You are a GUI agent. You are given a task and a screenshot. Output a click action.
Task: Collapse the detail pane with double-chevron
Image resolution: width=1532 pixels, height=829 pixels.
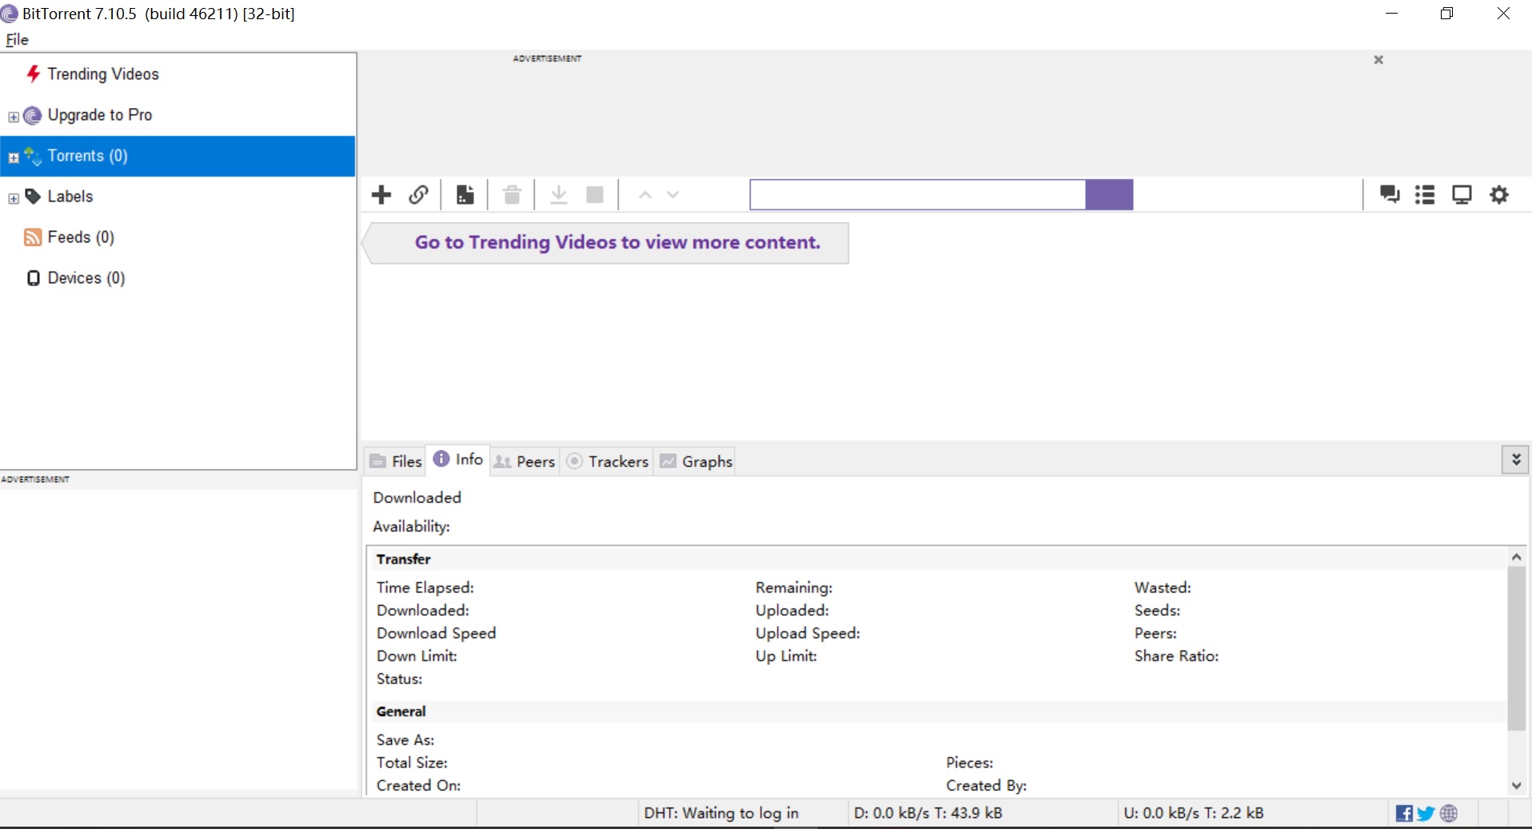(1515, 460)
